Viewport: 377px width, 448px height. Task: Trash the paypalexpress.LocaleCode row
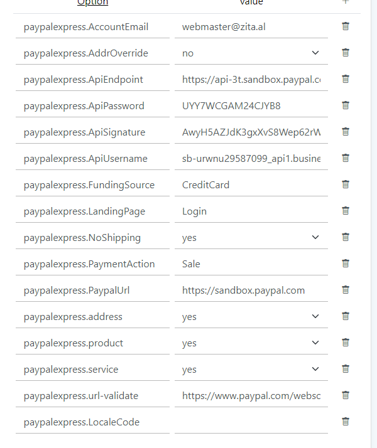[x=346, y=422]
